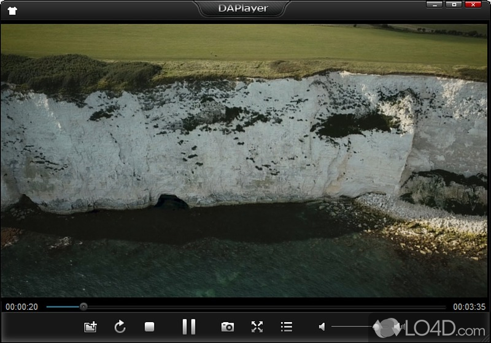Maximize the DAPlayer window

[454, 5]
